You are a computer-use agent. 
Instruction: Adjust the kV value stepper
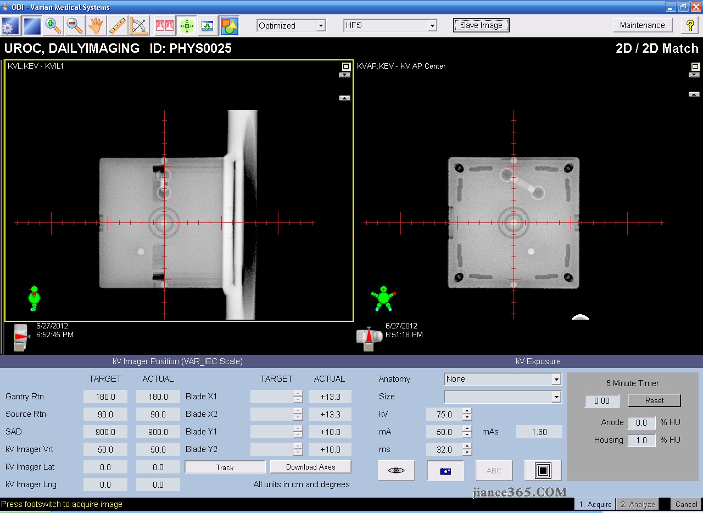point(467,414)
